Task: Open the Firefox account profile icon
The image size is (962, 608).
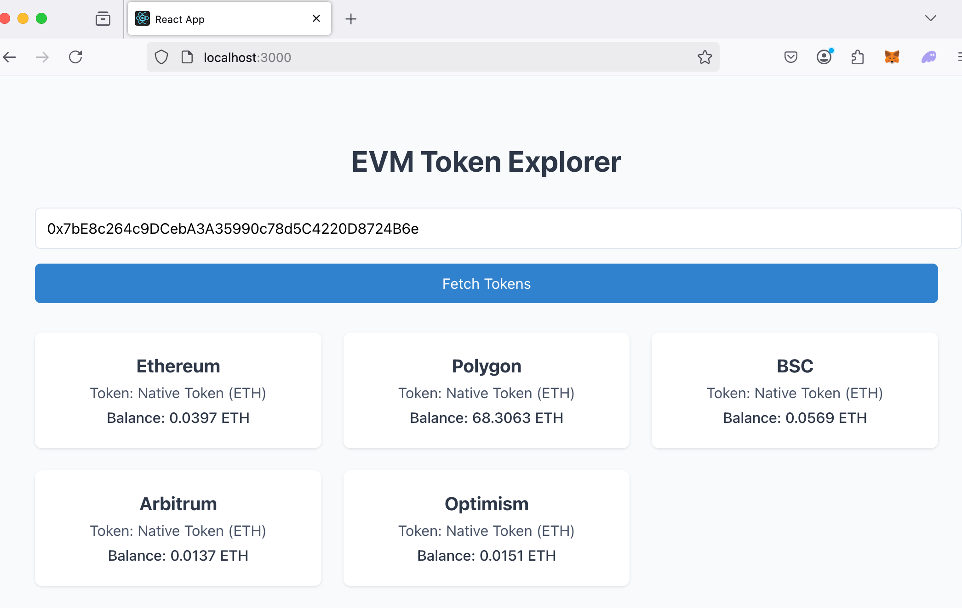Action: pos(825,57)
